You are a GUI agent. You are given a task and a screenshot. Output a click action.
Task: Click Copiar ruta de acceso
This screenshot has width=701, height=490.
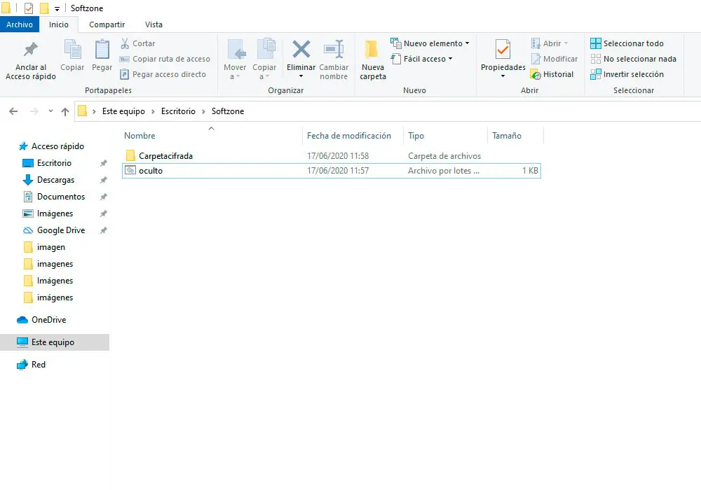(x=165, y=59)
